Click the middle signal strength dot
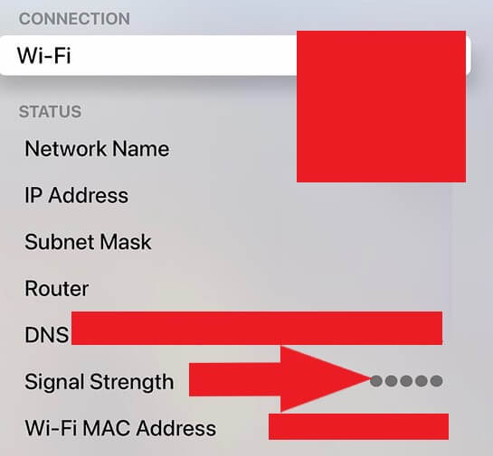The image size is (493, 456). point(406,381)
